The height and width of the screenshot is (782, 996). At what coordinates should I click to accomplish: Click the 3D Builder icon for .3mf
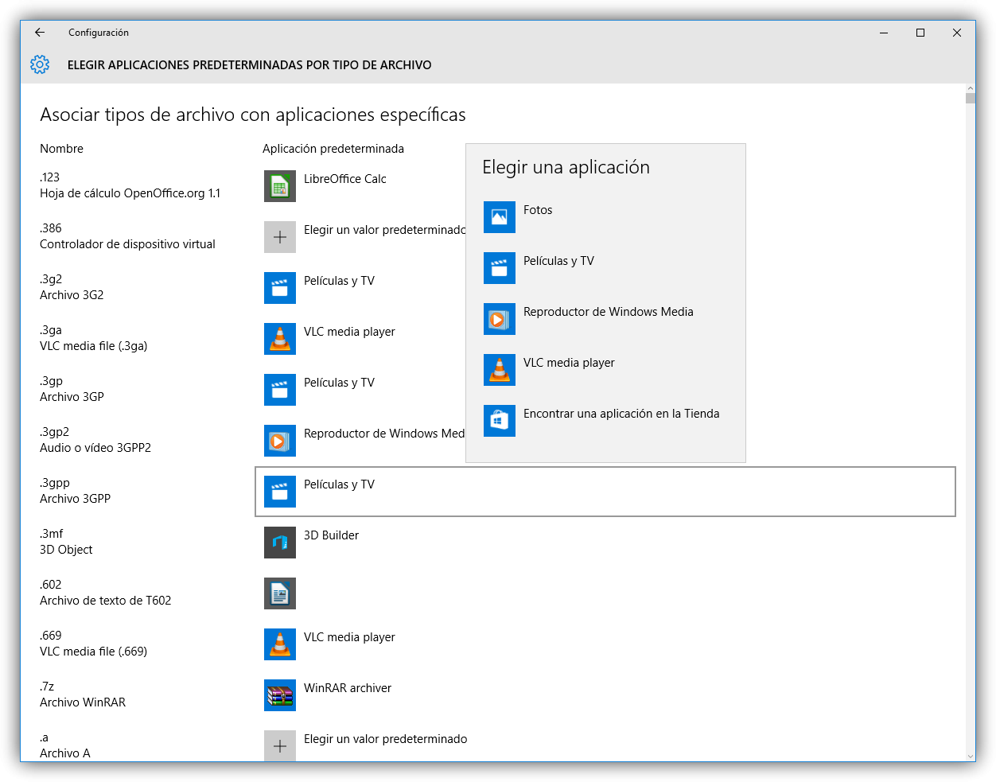[x=279, y=543]
